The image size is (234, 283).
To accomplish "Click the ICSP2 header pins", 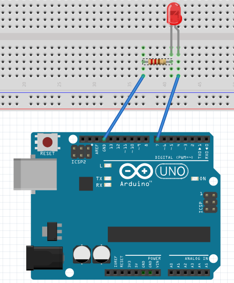I will (x=81, y=152).
